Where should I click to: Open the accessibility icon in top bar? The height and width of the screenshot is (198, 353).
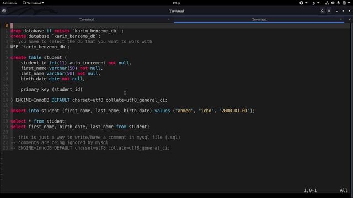[x=301, y=3]
